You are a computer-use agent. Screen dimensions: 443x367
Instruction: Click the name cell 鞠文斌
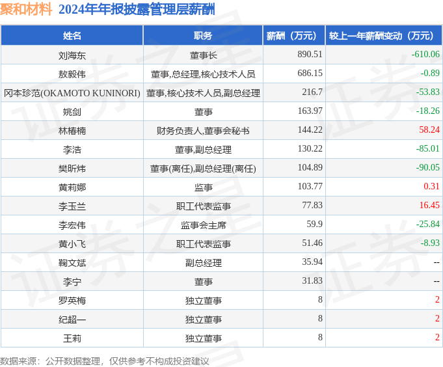coord(72,263)
